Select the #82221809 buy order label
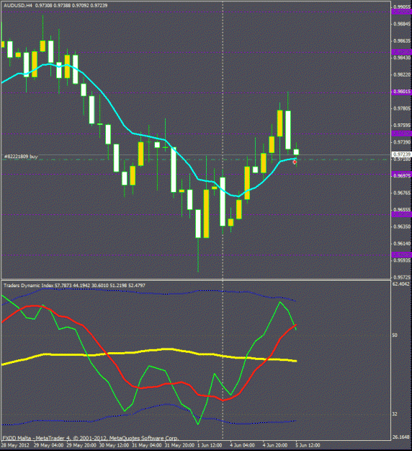This screenshot has width=412, height=451. coord(21,157)
